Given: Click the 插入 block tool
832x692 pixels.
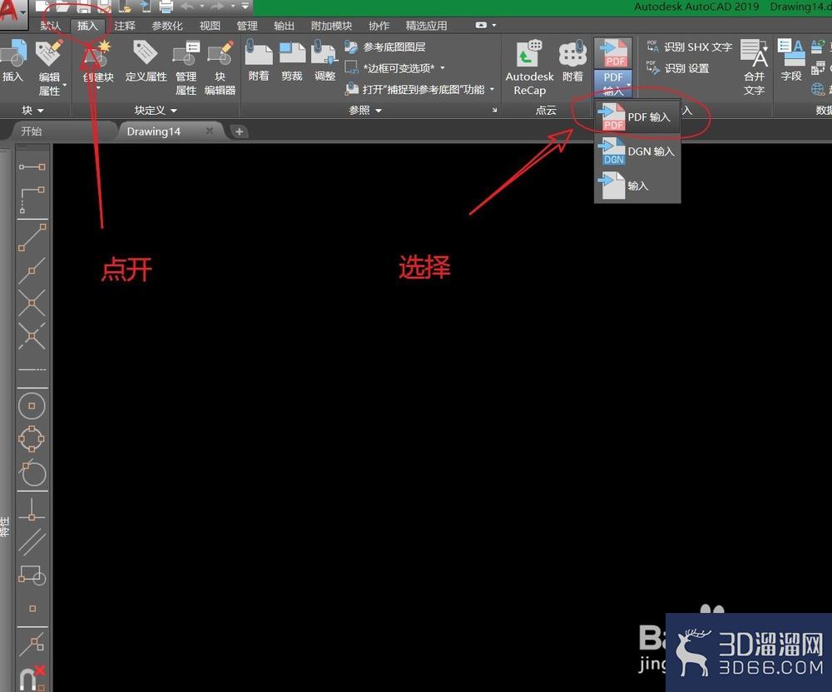Looking at the screenshot, I should [x=14, y=61].
